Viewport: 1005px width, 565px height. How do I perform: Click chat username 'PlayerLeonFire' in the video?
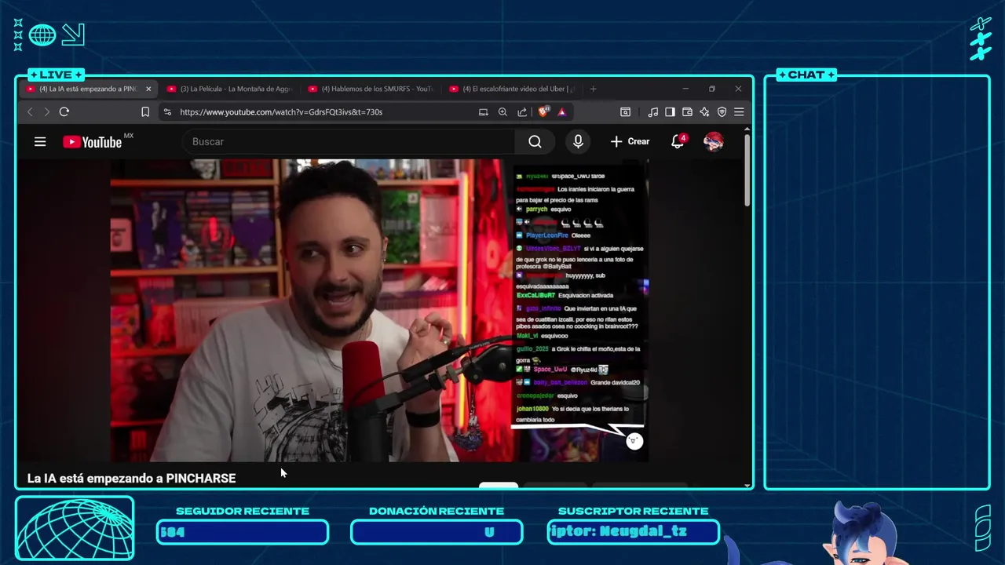coord(546,235)
